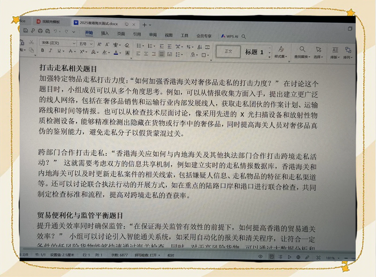Click the 排列 button
Viewport: 376px width, 277px height.
coord(348,53)
